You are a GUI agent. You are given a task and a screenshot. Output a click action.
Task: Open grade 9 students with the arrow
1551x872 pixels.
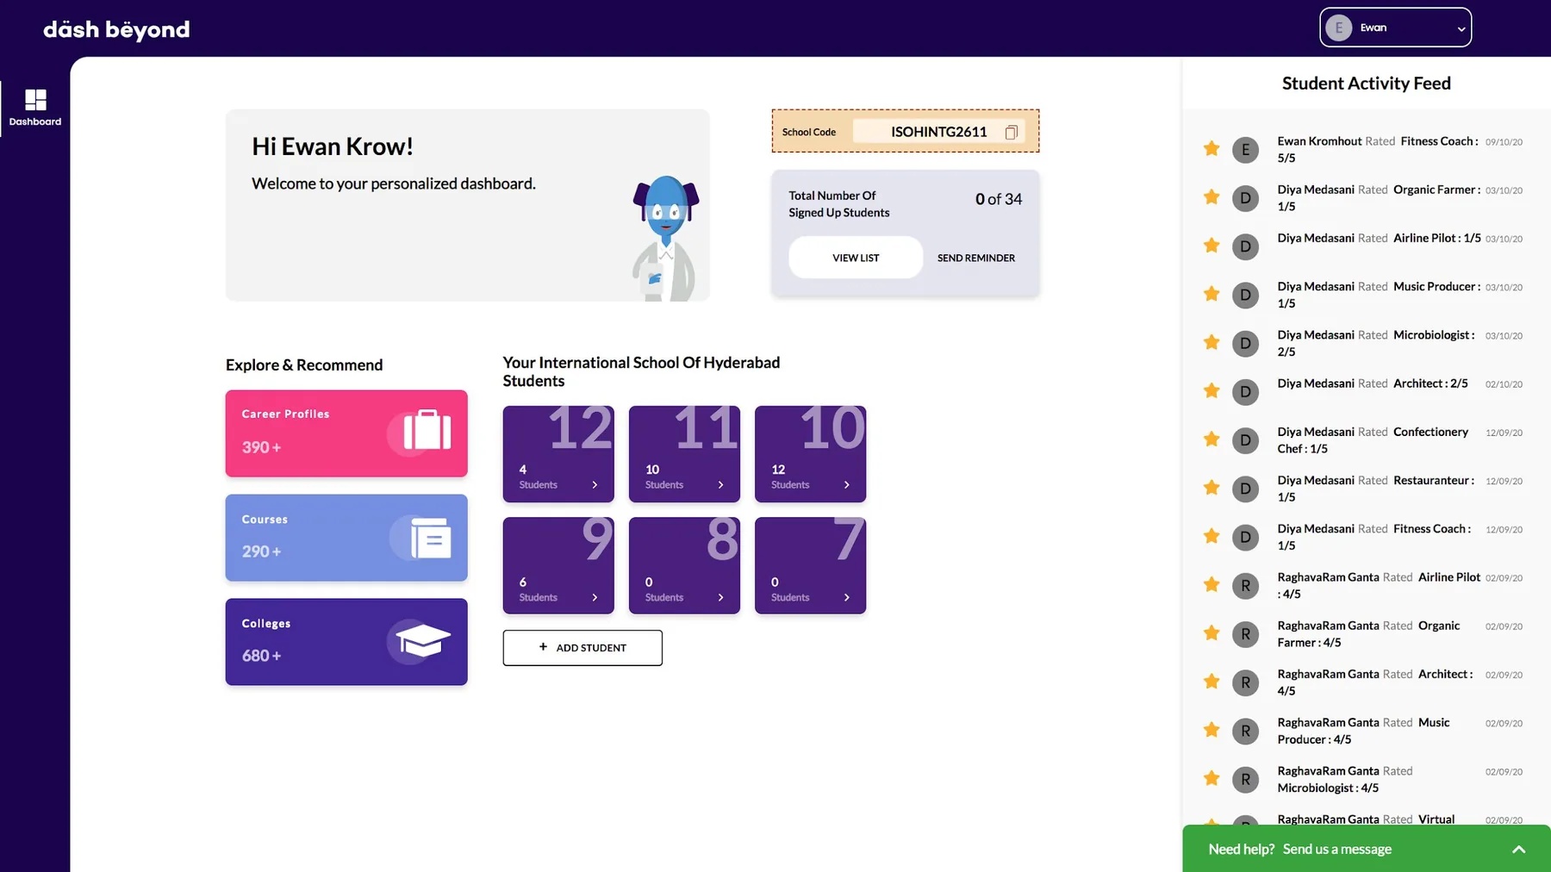pos(595,598)
